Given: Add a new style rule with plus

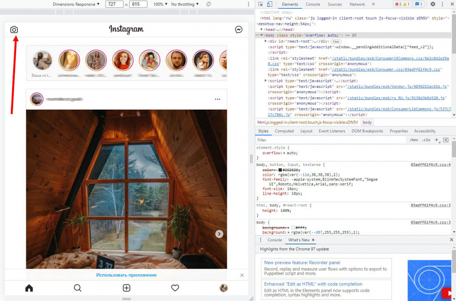Looking at the screenshot, I should pos(437,140).
